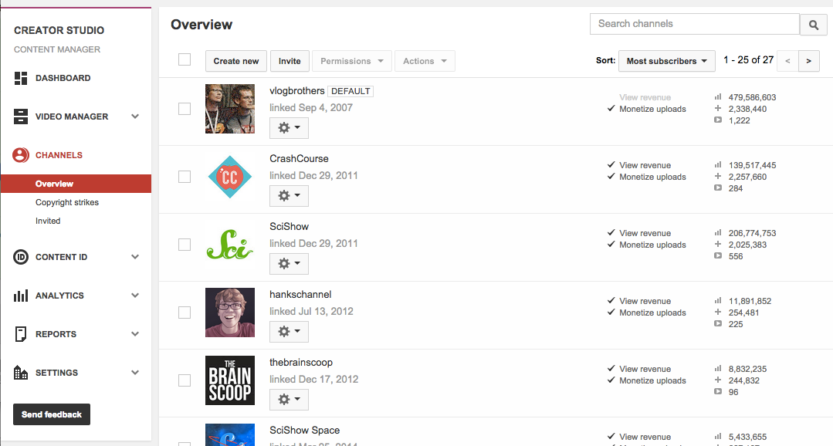Screen dimensions: 833x446
Task: Click the red Channels person icon
Action: [21, 155]
